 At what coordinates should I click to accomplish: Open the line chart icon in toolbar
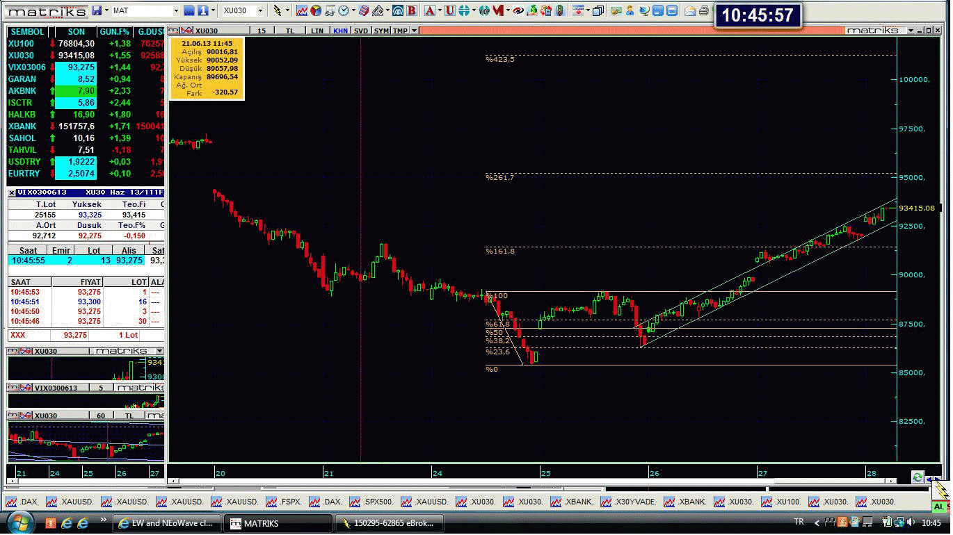(301, 11)
